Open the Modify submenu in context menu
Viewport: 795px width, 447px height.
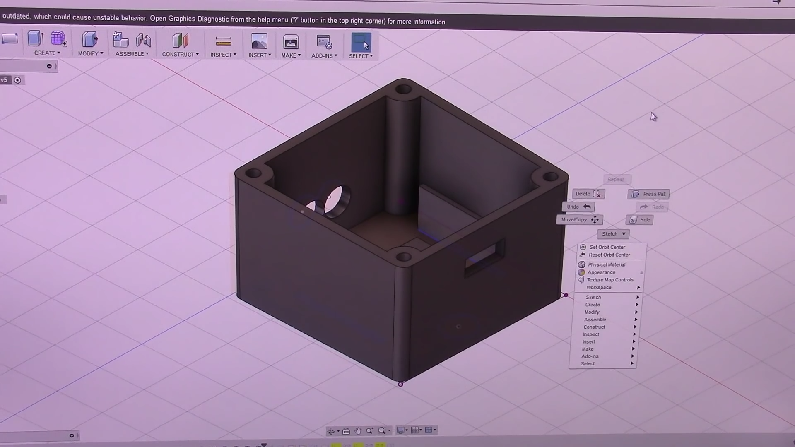point(592,312)
